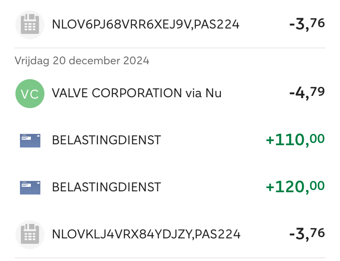
Task: Open the NLOV6PJ68VRR6XEJ9V transaction name
Action: click(146, 24)
